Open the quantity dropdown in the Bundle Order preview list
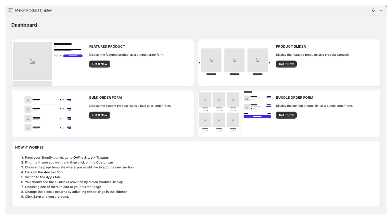Screen dimensions: 392x220 (x=253, y=100)
